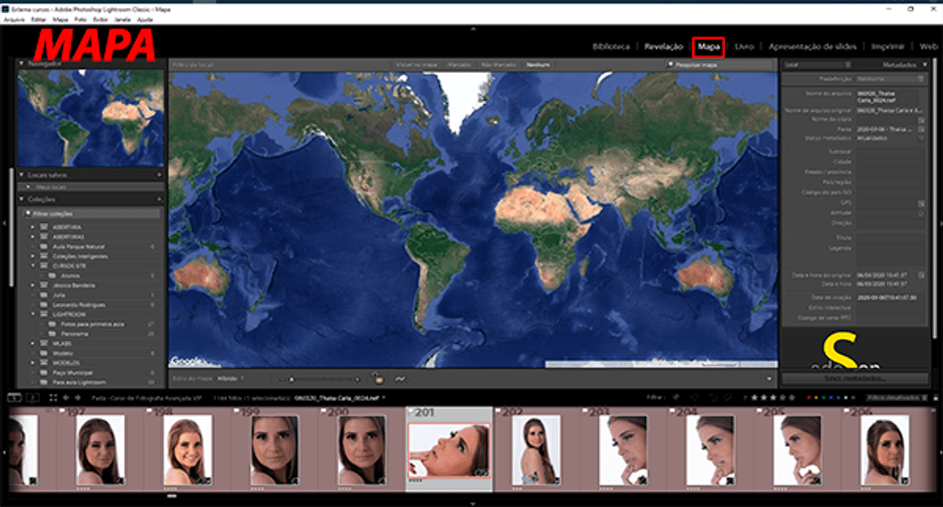Filter photos by Não Marcado
The image size is (943, 507).
click(498, 64)
